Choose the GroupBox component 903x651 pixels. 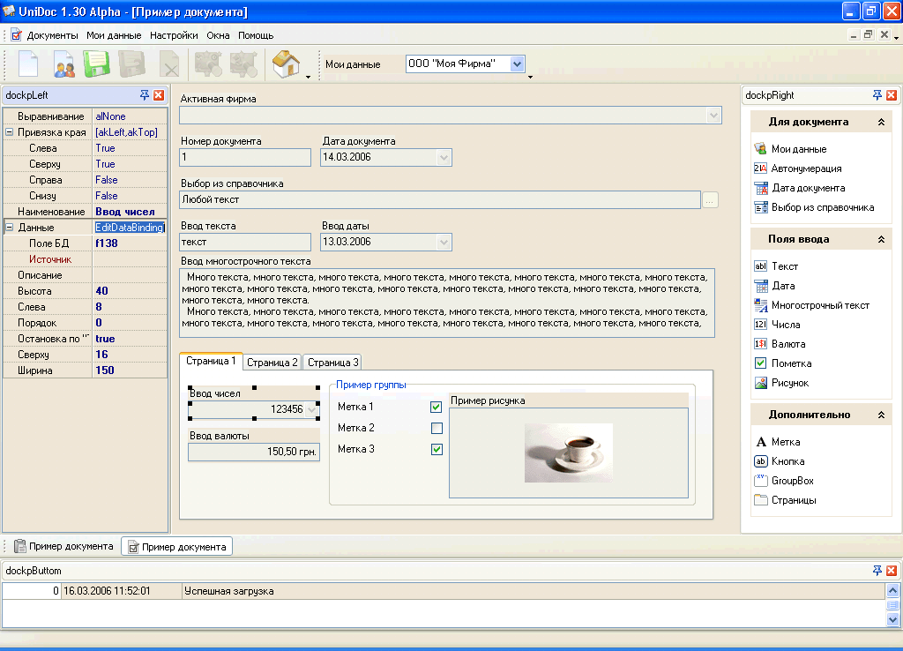792,481
